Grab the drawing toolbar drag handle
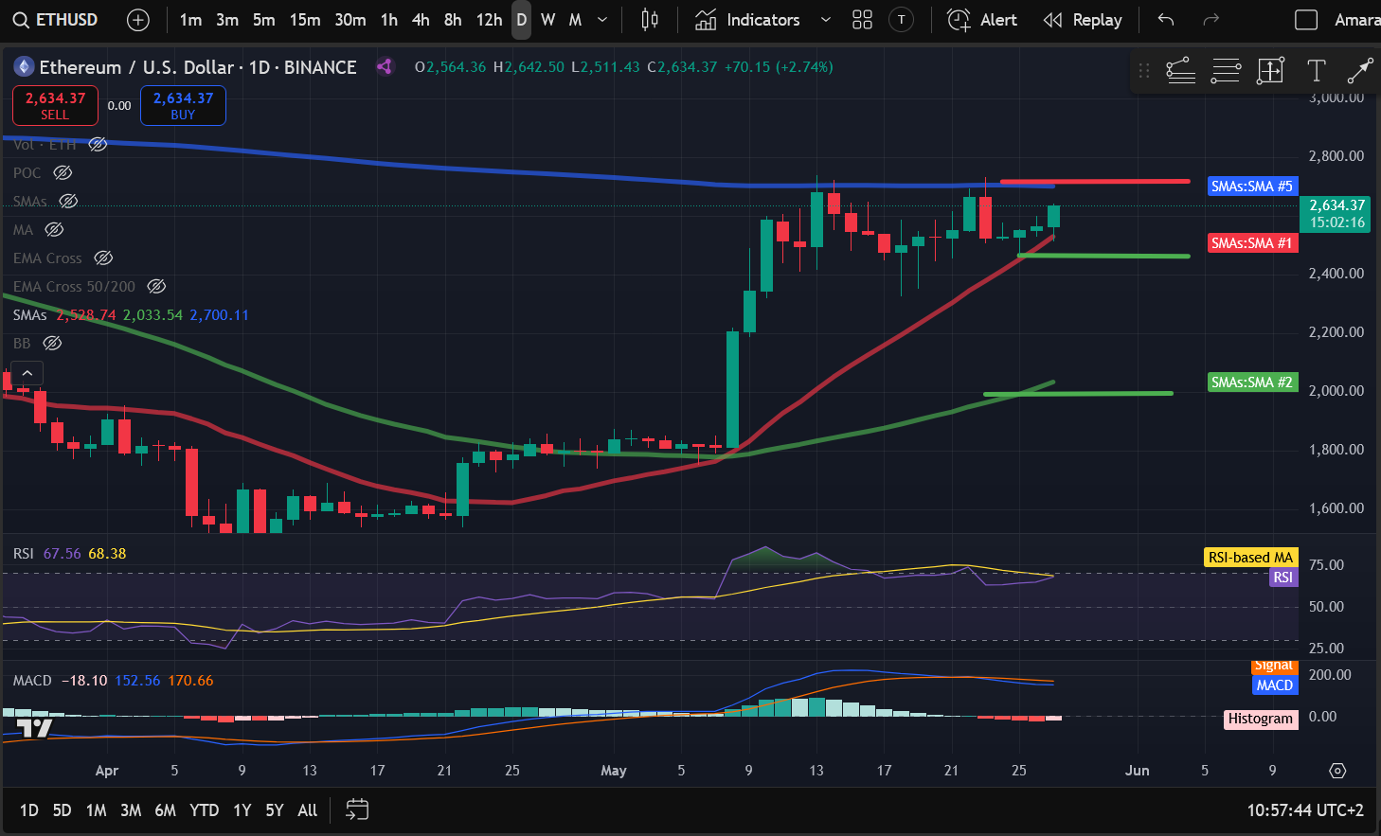The width and height of the screenshot is (1381, 836). pos(1144,70)
